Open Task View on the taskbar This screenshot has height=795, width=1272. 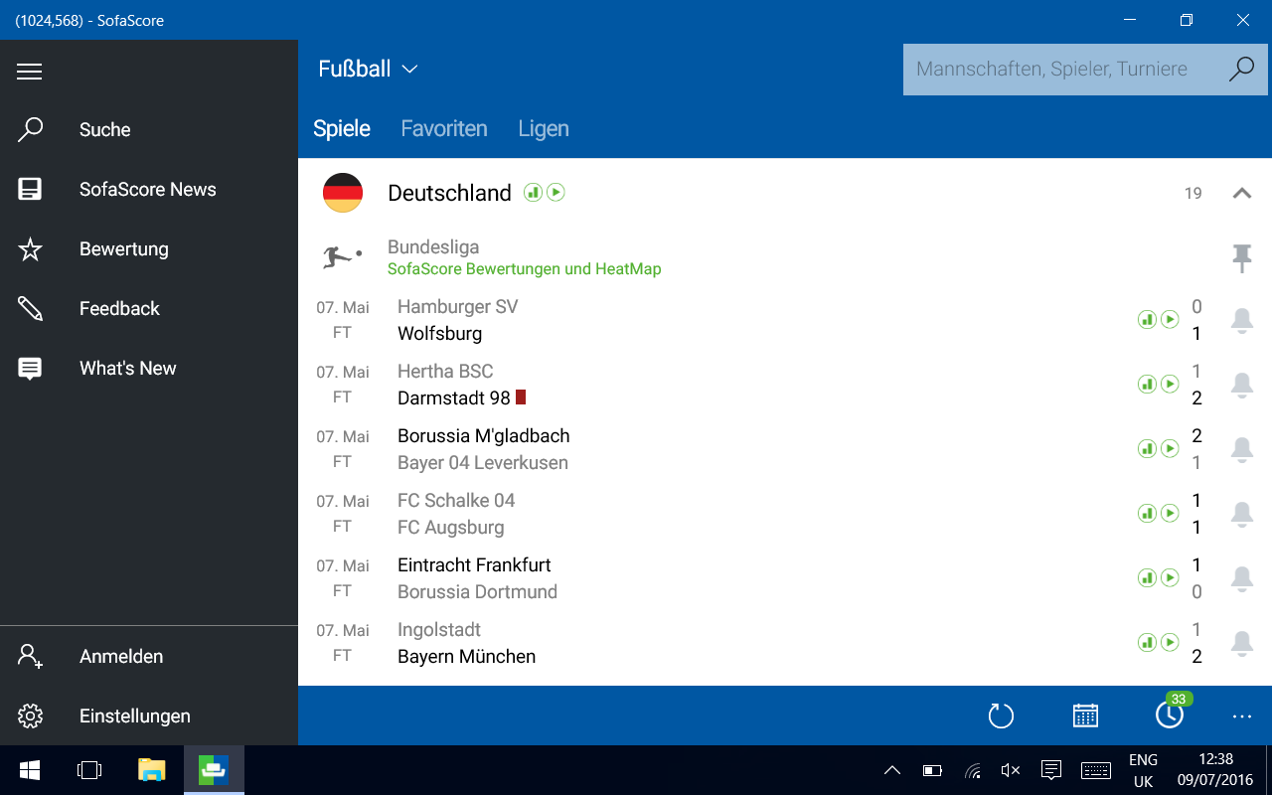[x=89, y=770]
